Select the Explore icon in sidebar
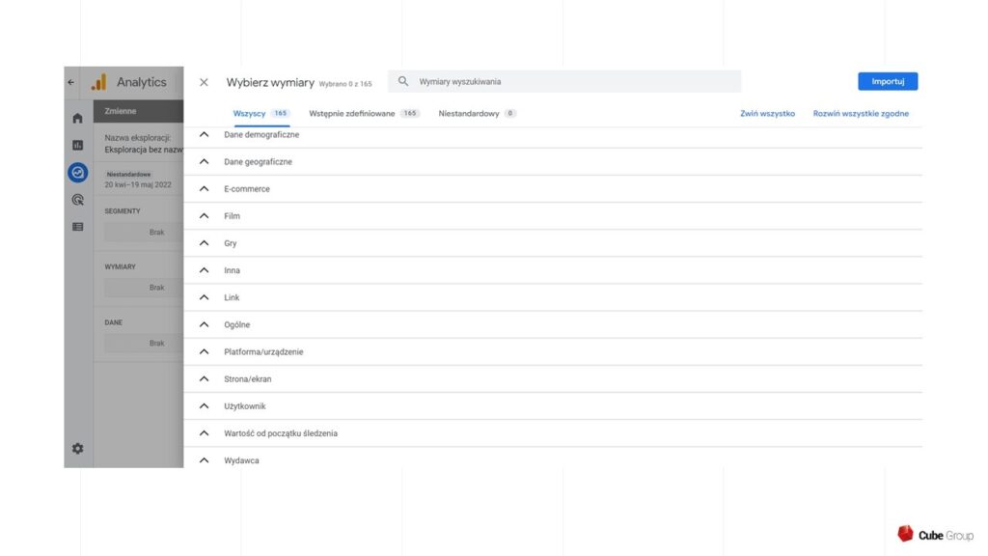This screenshot has width=988, height=556. click(x=77, y=172)
